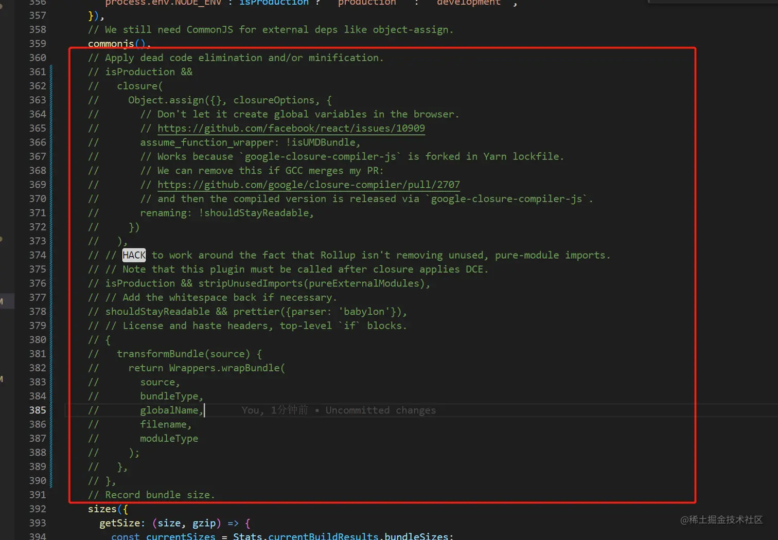The image size is (778, 540).
Task: Place cursor at 'globalName,' on line 385
Action: pos(172,410)
